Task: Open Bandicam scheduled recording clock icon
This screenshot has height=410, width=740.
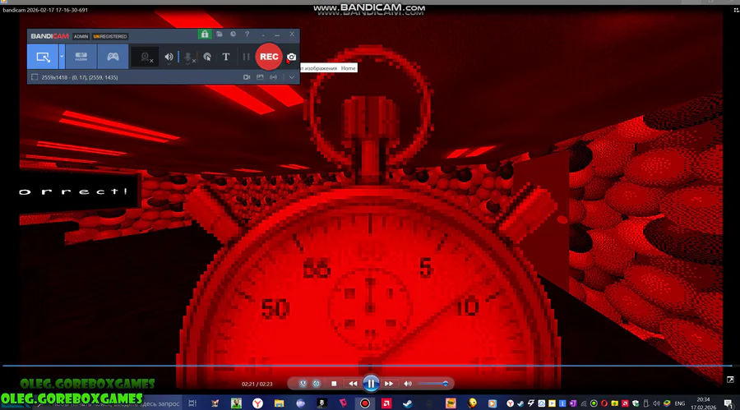Action: 234,35
